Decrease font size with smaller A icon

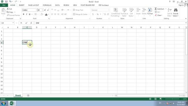48,10
